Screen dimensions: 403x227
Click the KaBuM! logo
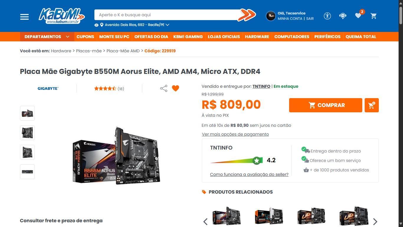62,16
